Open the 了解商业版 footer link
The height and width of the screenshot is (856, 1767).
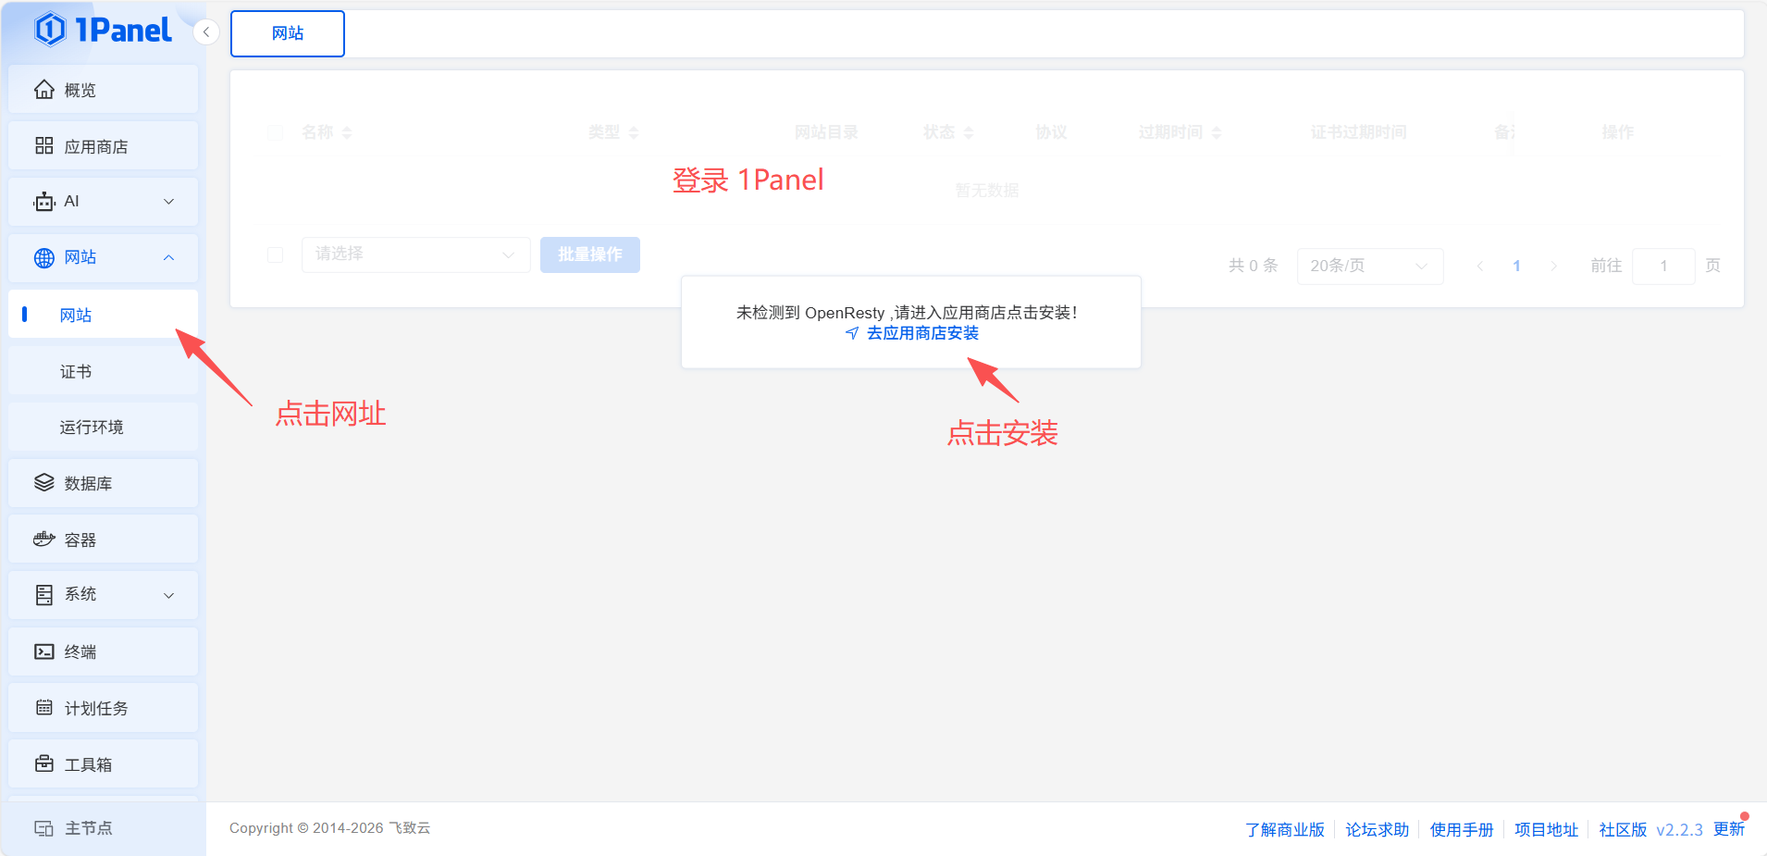1285,829
